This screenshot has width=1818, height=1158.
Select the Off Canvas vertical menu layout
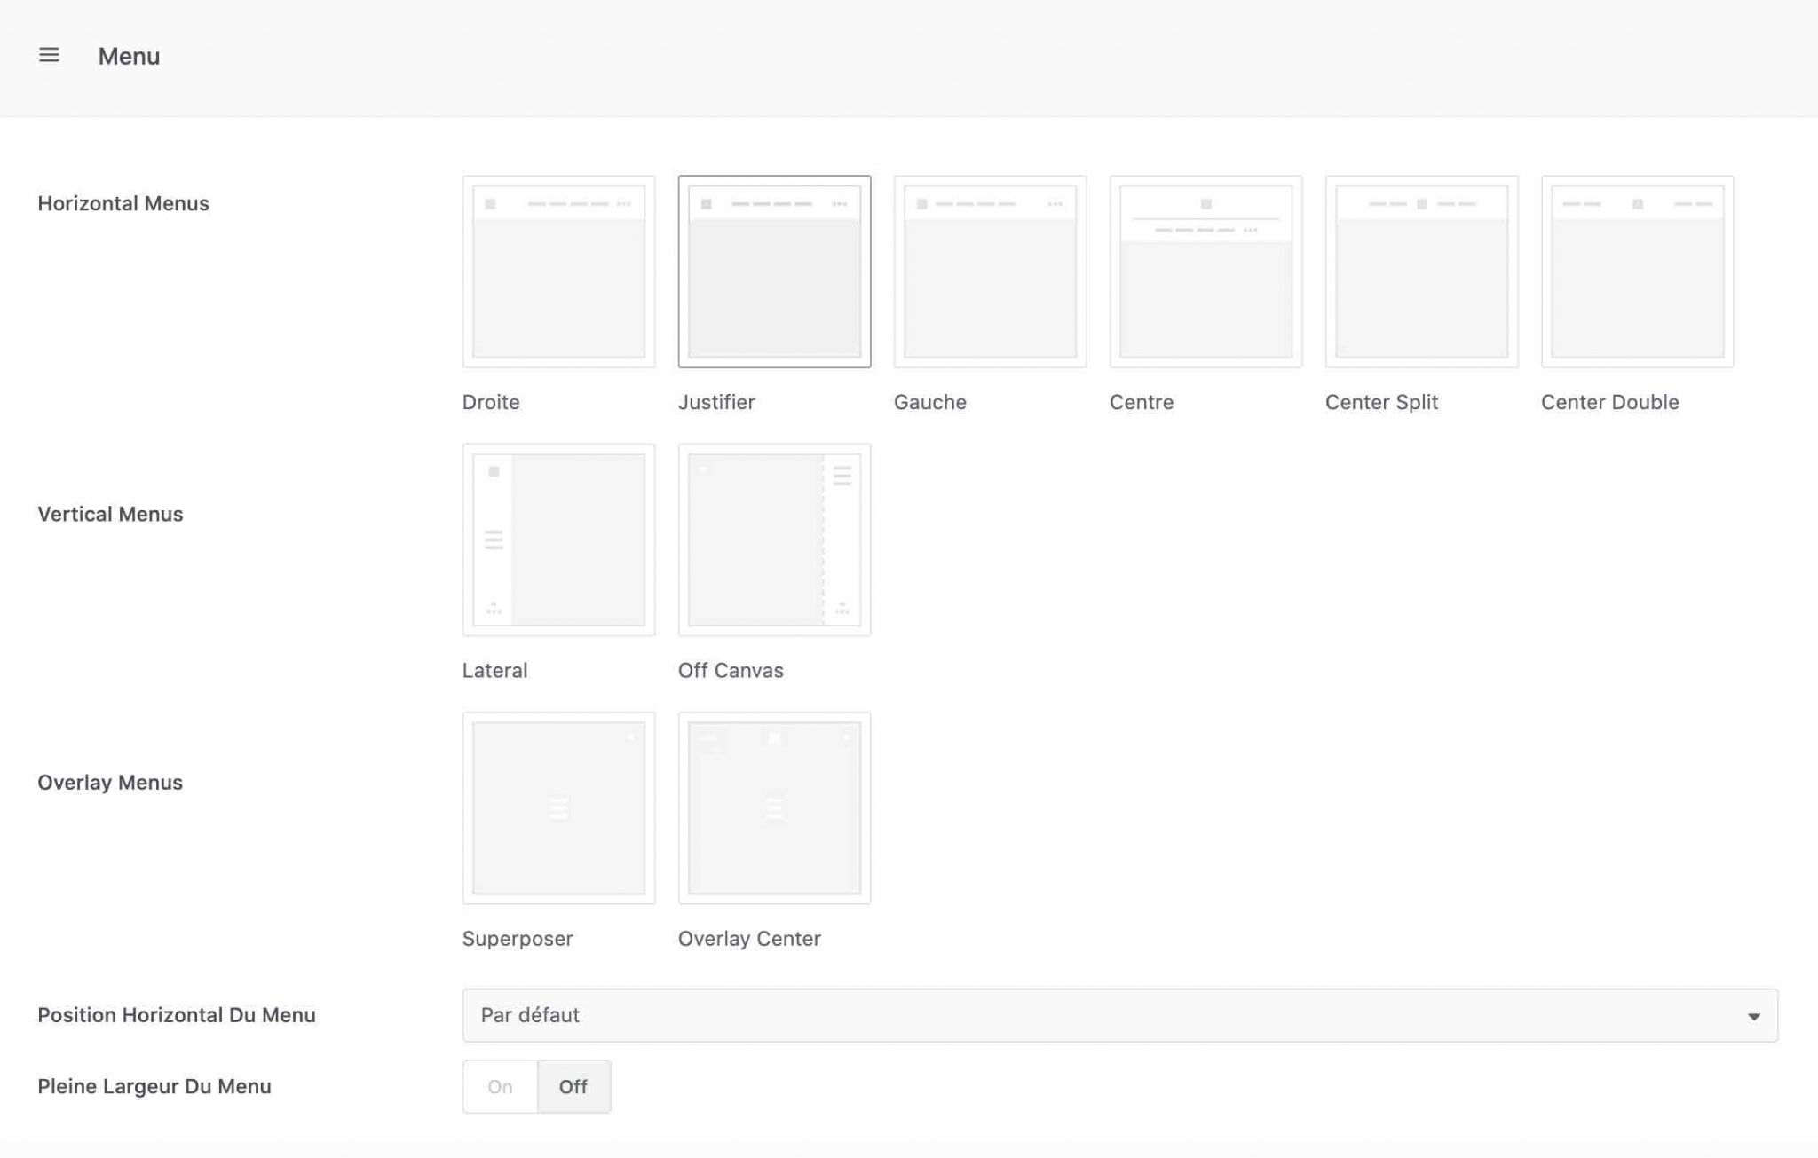(x=774, y=539)
